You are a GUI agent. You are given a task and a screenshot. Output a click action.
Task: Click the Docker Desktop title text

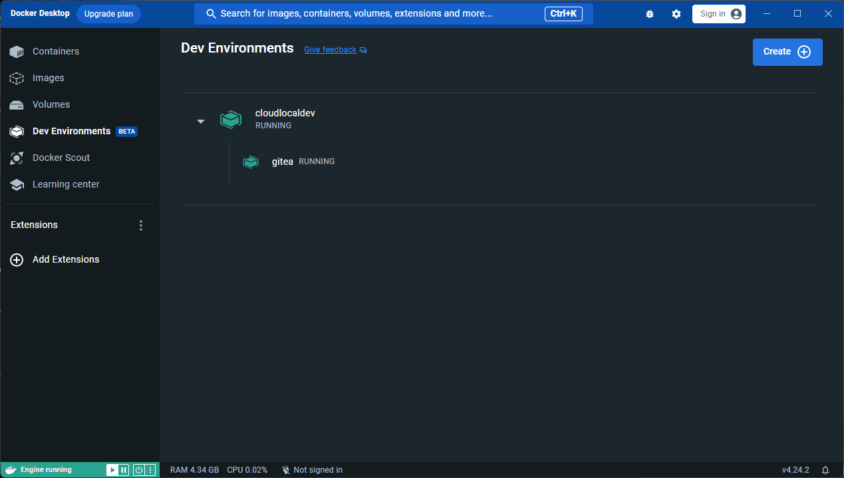pyautogui.click(x=40, y=13)
